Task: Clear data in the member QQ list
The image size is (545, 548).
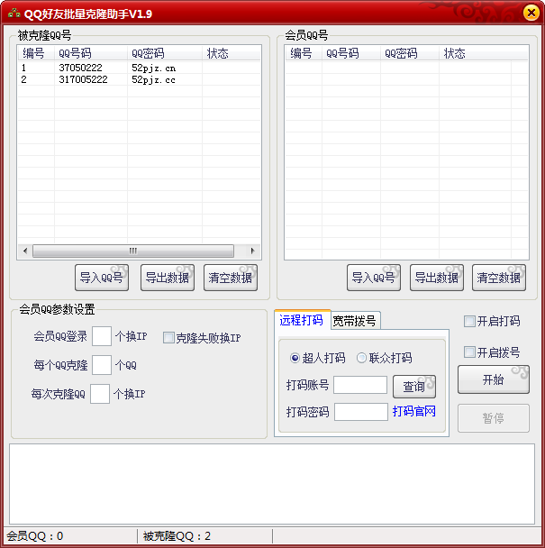Action: click(x=499, y=278)
